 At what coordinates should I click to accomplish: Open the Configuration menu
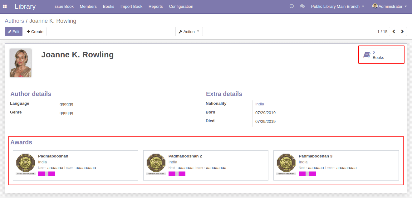[181, 6]
